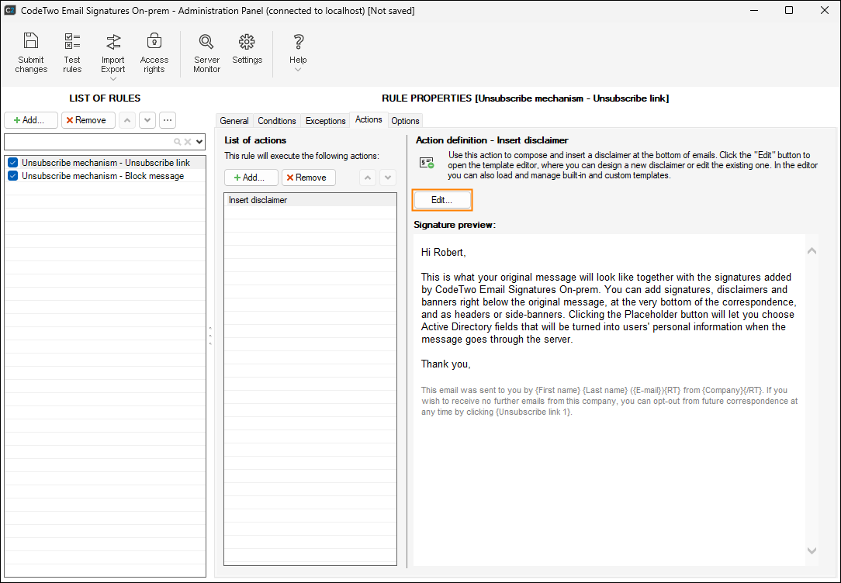Click the Edit disclaimer button
Image resolution: width=841 pixels, height=583 pixels.
tap(441, 200)
